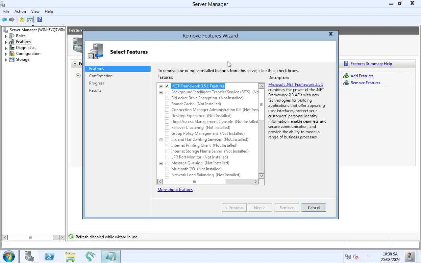The height and width of the screenshot is (263, 421).
Task: Click the features list scroll right arrow
Action: (x=256, y=181)
